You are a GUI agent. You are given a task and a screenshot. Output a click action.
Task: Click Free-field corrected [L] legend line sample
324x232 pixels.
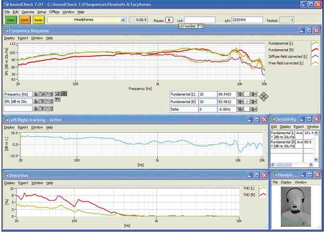point(315,63)
